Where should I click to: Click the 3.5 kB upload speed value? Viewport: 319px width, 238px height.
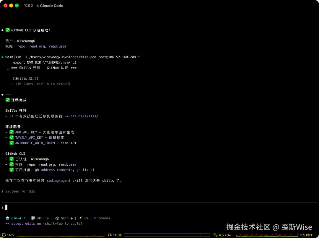coord(306,235)
